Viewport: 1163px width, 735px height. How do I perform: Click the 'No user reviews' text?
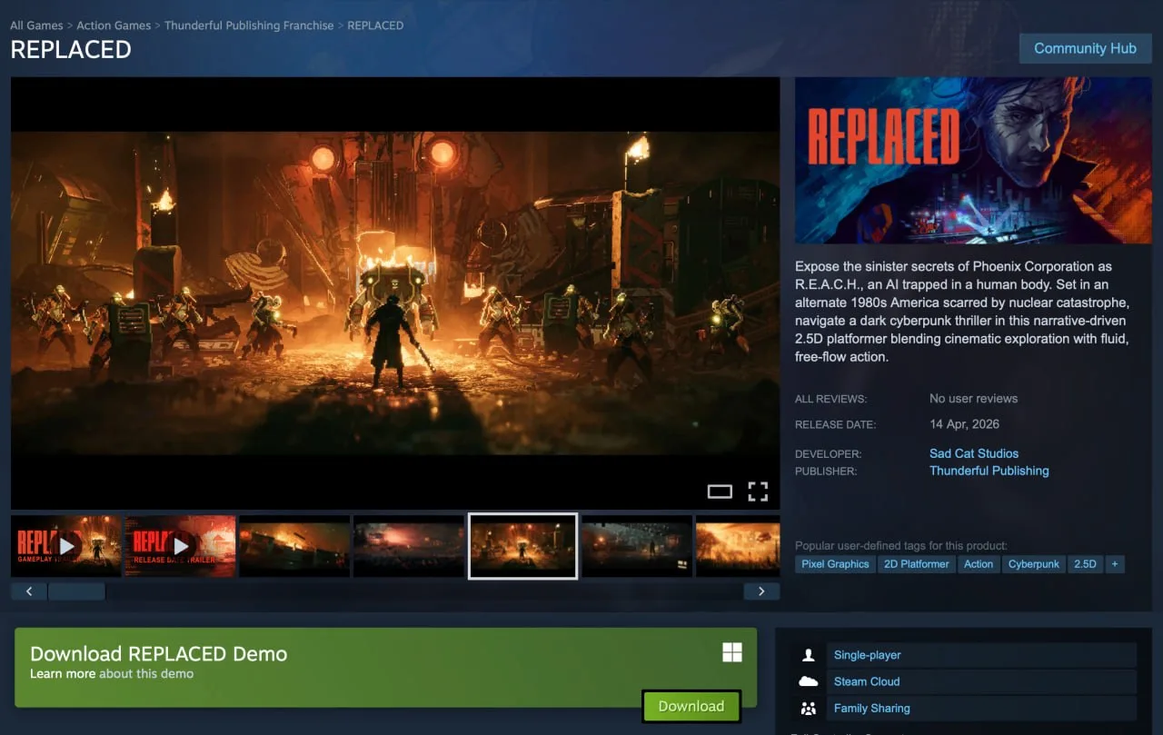pos(973,399)
